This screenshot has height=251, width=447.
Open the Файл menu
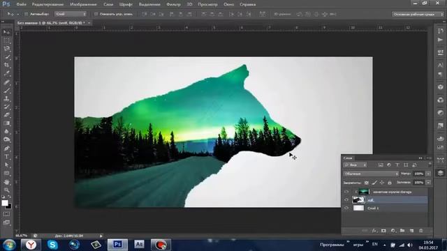click(22, 4)
